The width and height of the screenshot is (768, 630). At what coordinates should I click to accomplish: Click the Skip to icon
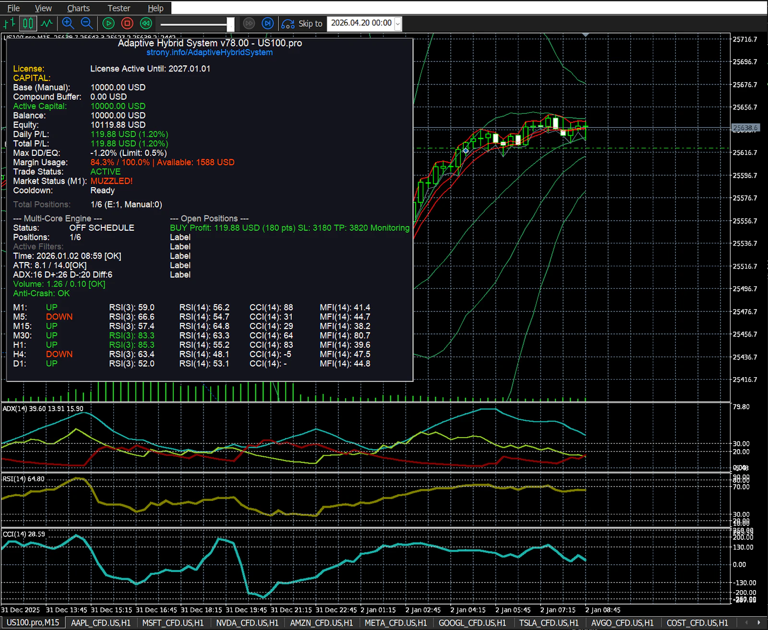click(x=288, y=24)
